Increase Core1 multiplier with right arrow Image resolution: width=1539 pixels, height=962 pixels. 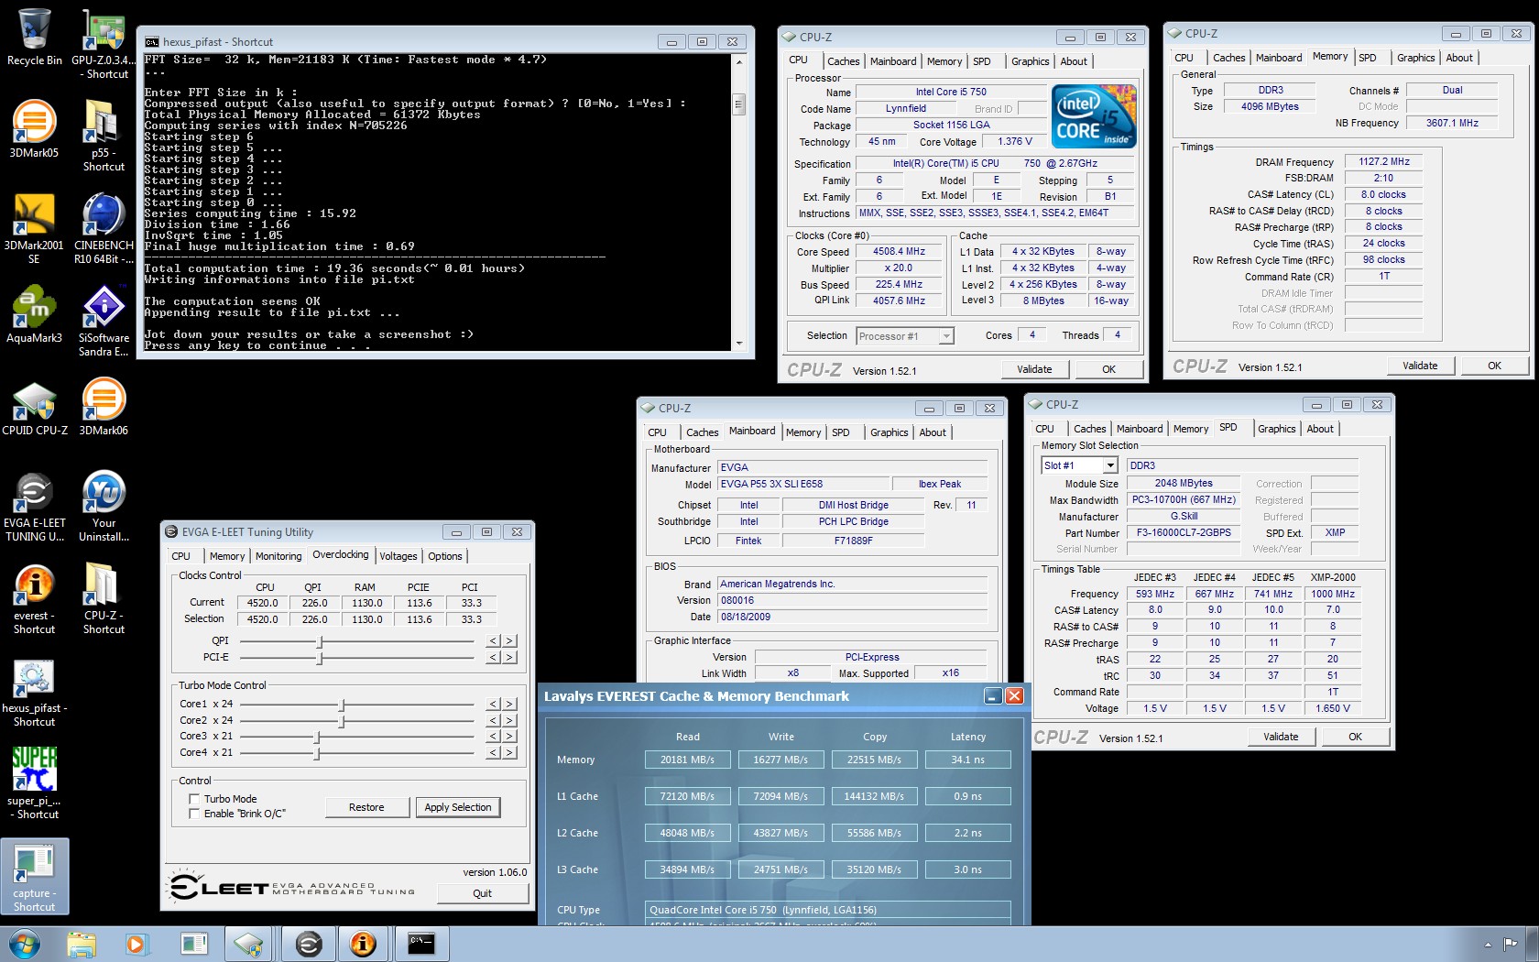point(510,705)
